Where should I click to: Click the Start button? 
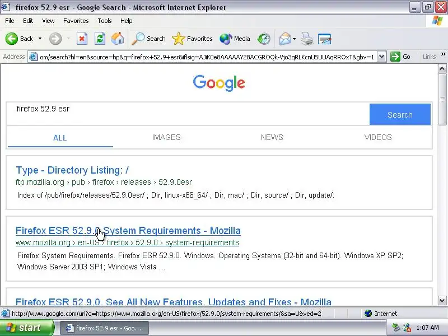(x=27, y=328)
